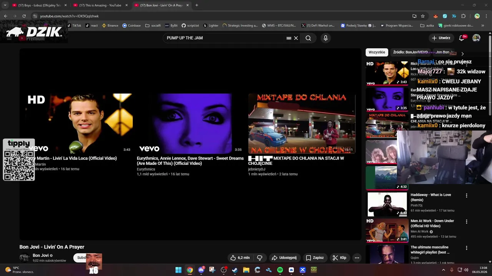Screen dimensions: 492x276
Task: Select the Wszystkie filter chip
Action: (x=377, y=52)
